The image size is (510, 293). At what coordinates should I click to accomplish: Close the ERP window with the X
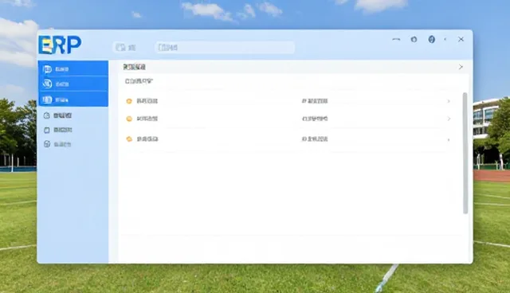(461, 39)
